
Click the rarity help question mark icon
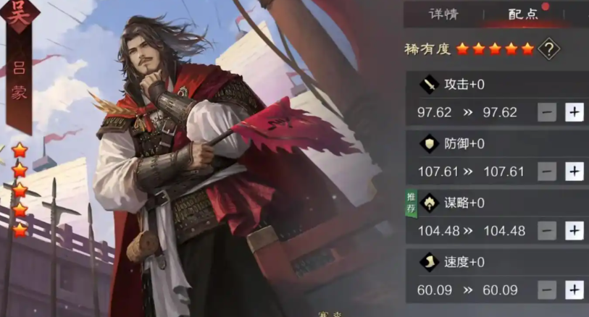tap(548, 48)
